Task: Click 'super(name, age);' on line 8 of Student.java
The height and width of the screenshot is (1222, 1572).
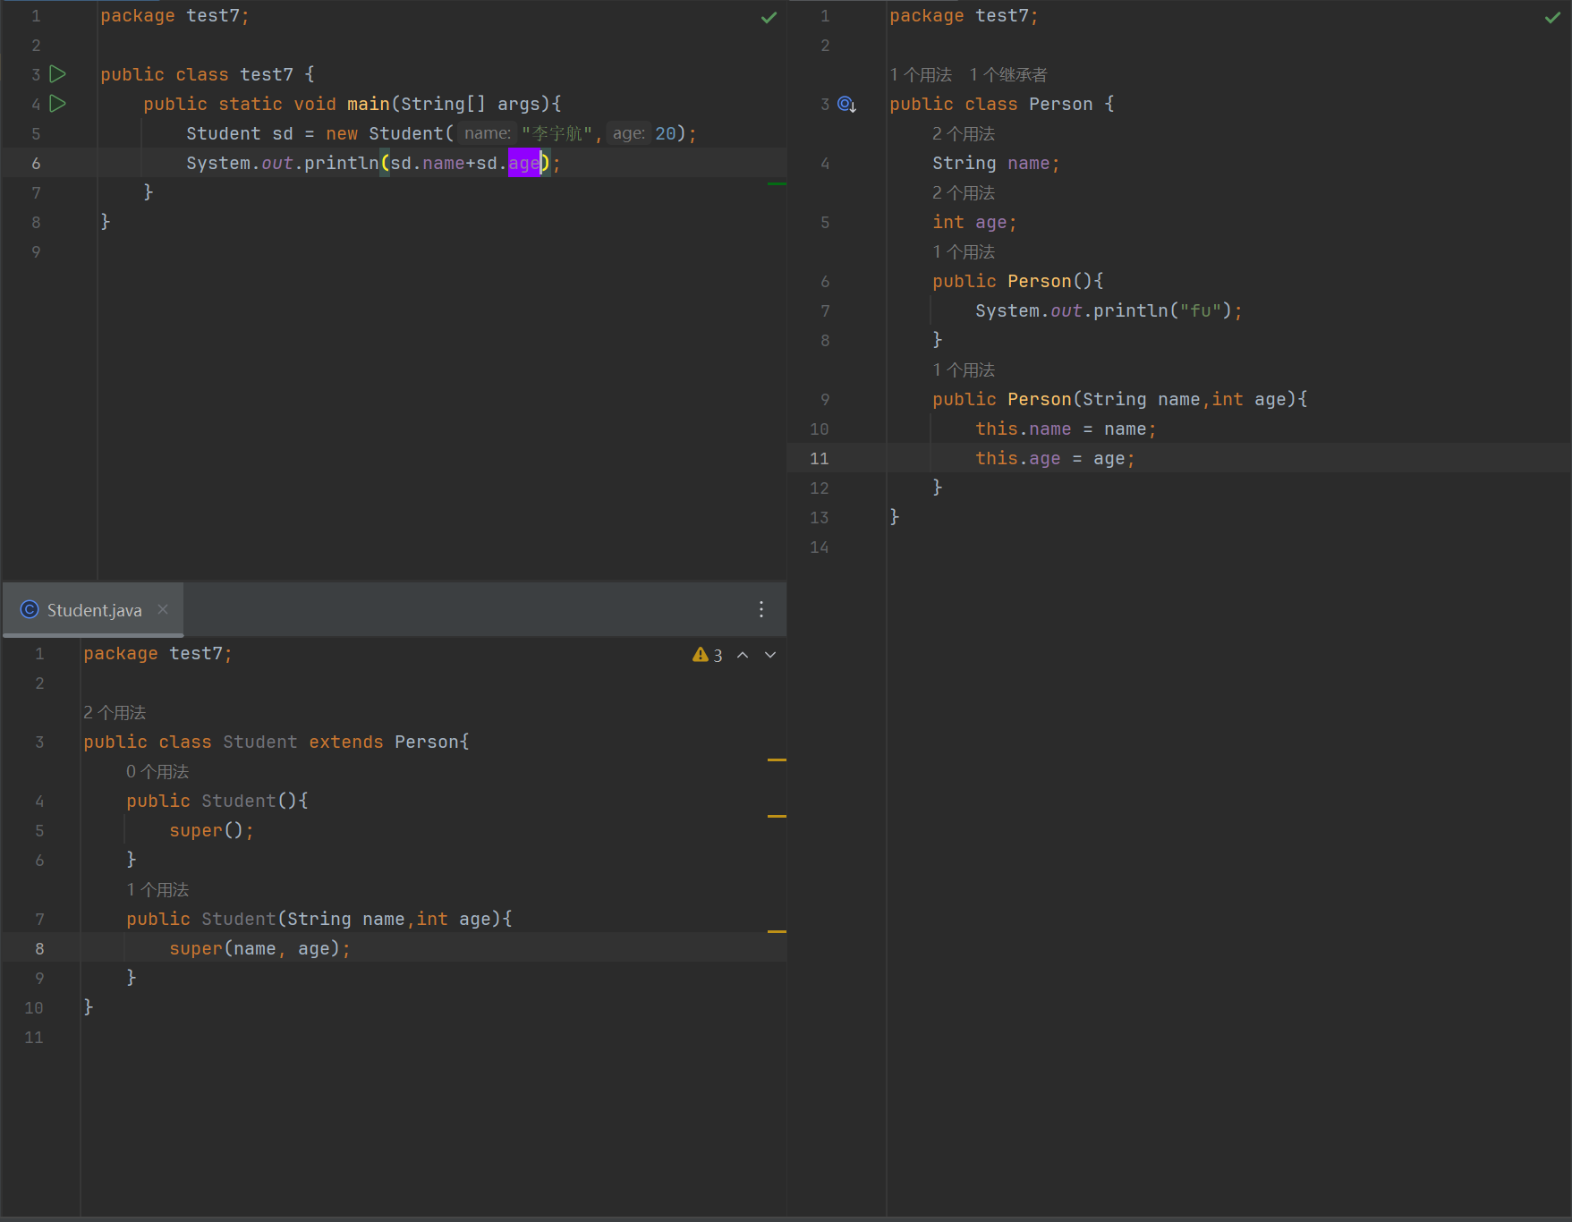Action: tap(260, 948)
